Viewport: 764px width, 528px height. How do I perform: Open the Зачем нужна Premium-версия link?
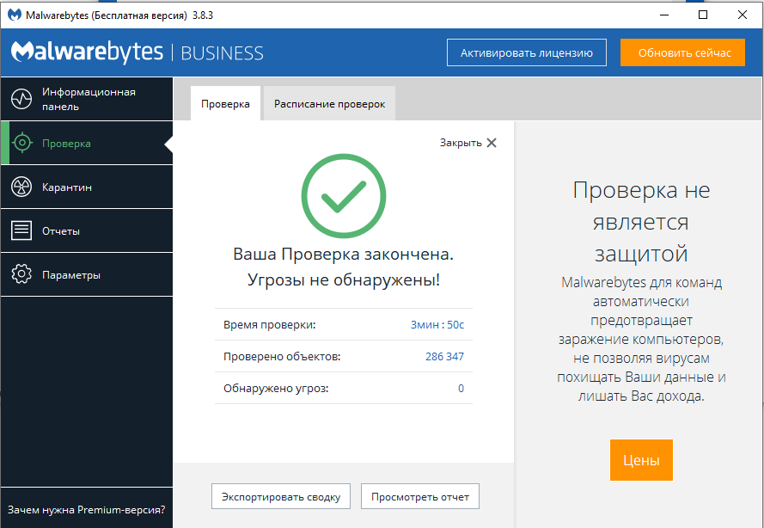pos(86,509)
